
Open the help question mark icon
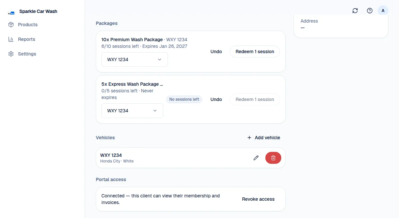pyautogui.click(x=370, y=11)
